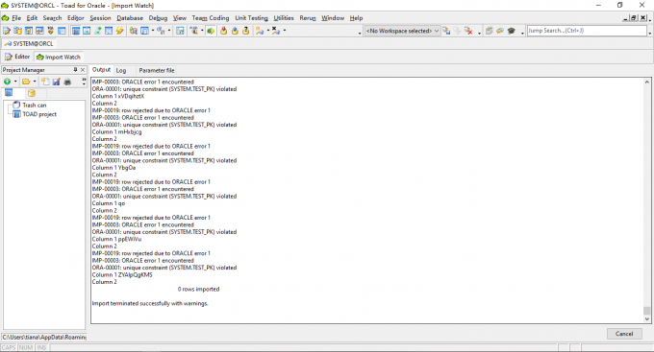Close the Project Manager panel
654x352 pixels.
pos(83,69)
